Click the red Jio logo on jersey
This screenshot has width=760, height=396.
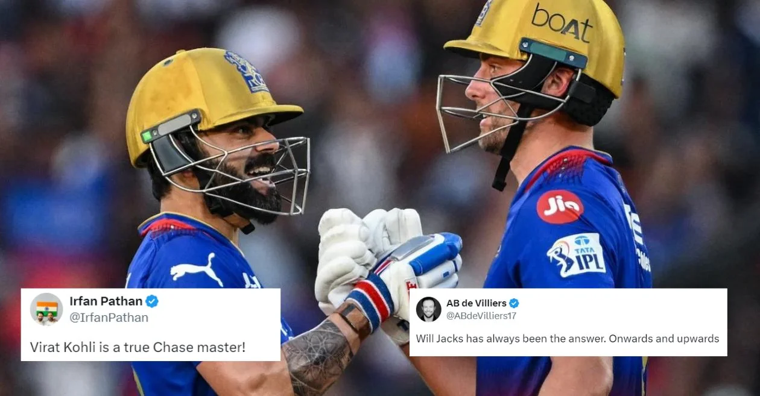click(x=560, y=207)
